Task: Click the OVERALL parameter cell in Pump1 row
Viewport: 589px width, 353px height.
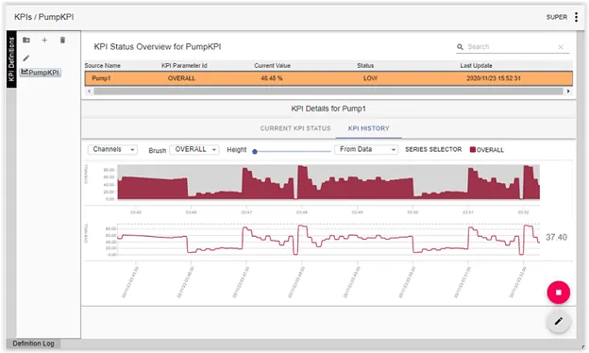Action: (181, 78)
